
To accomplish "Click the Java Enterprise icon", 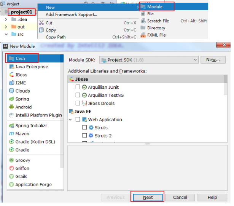I will [x=12, y=67].
